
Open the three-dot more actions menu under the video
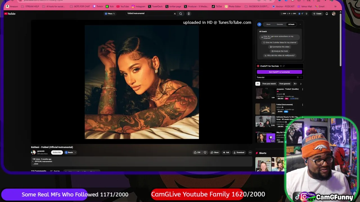point(250,152)
